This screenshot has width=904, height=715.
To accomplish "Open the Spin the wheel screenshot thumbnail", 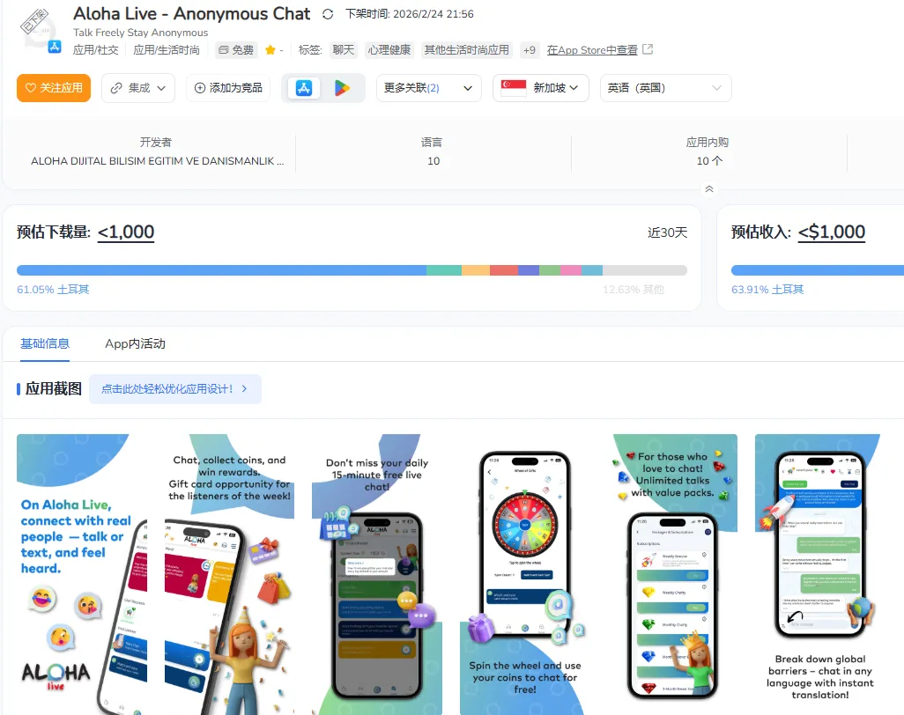I will point(524,574).
